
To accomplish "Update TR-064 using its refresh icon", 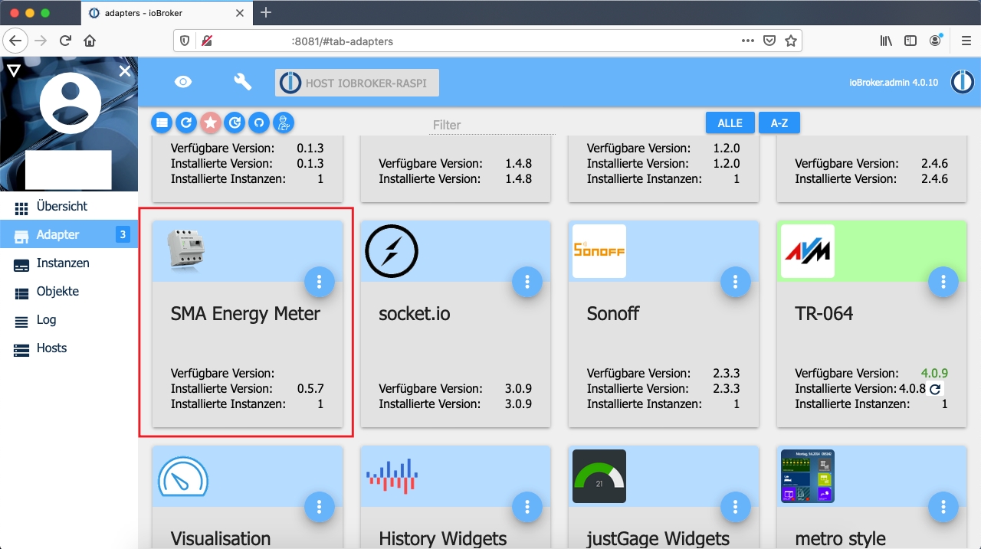I will pos(935,388).
